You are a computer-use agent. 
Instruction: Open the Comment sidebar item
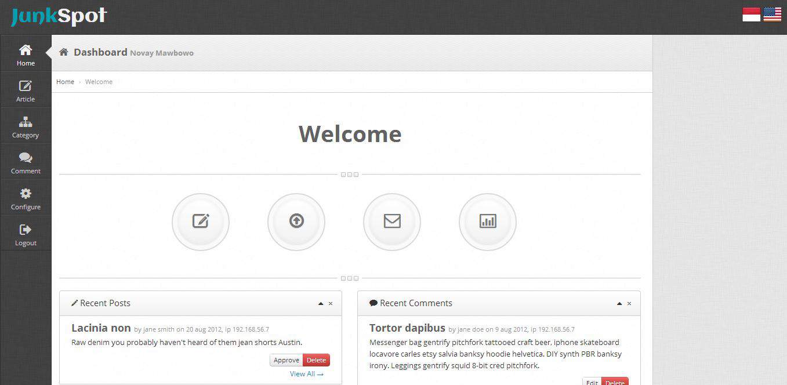click(26, 161)
